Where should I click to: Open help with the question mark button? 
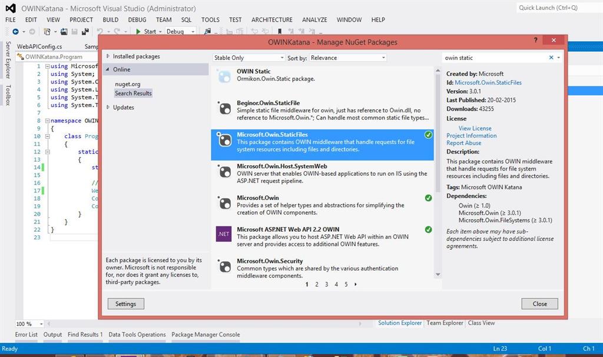click(x=535, y=40)
